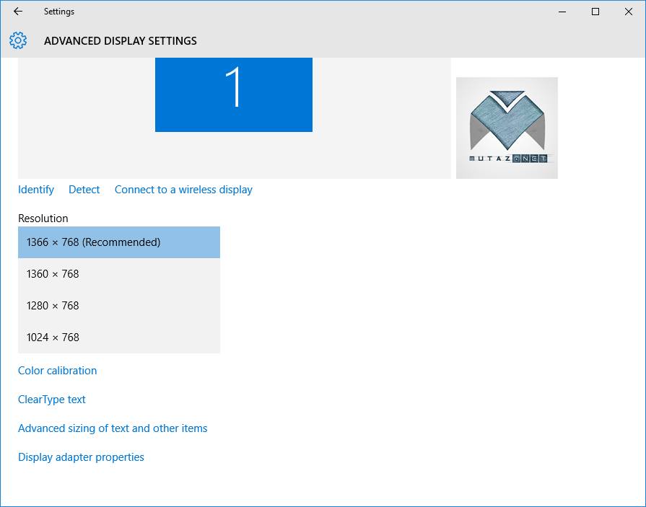Choose the 1360 × 768 resolution
Screen dimensions: 646x507
point(119,274)
